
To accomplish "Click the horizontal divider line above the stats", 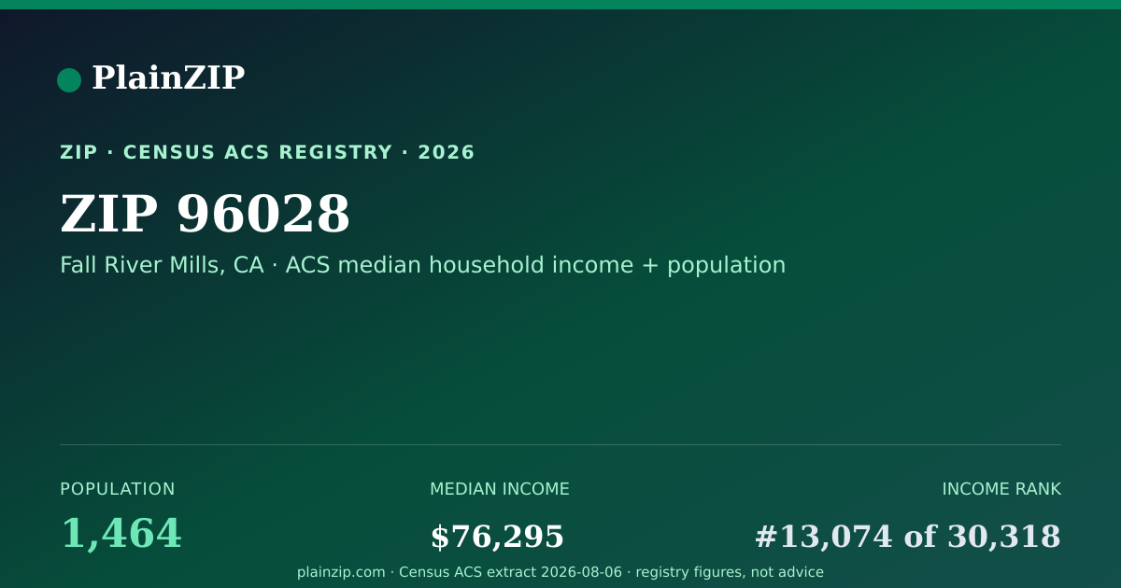I will [x=560, y=444].
